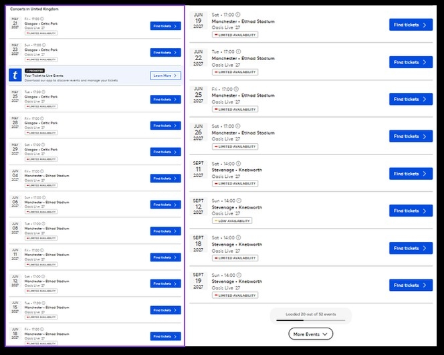Click info icon beside Fri 17:00 Jun 18
The height and width of the screenshot is (355, 444).
click(42, 329)
